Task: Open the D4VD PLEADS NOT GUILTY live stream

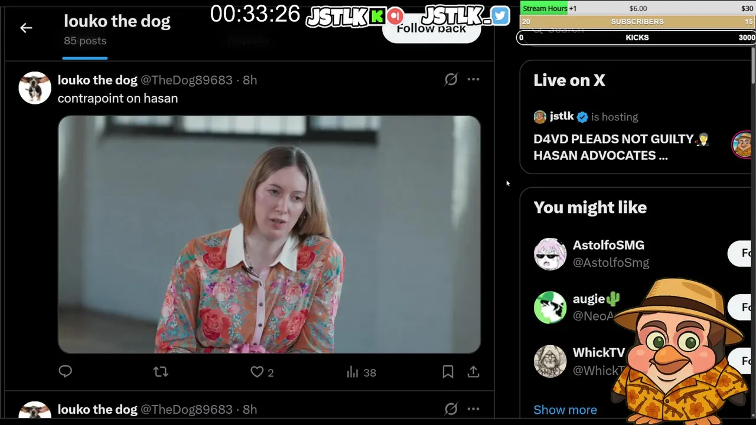Action: pos(621,147)
